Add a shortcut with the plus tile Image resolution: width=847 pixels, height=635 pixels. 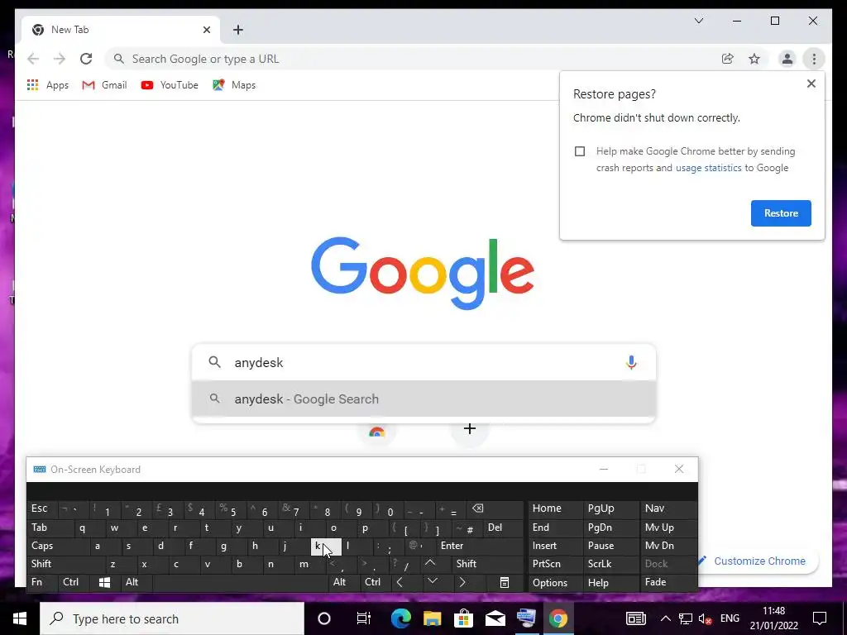(470, 429)
